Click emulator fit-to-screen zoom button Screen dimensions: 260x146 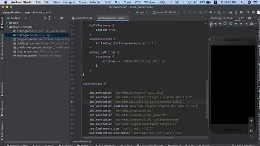coord(251,136)
